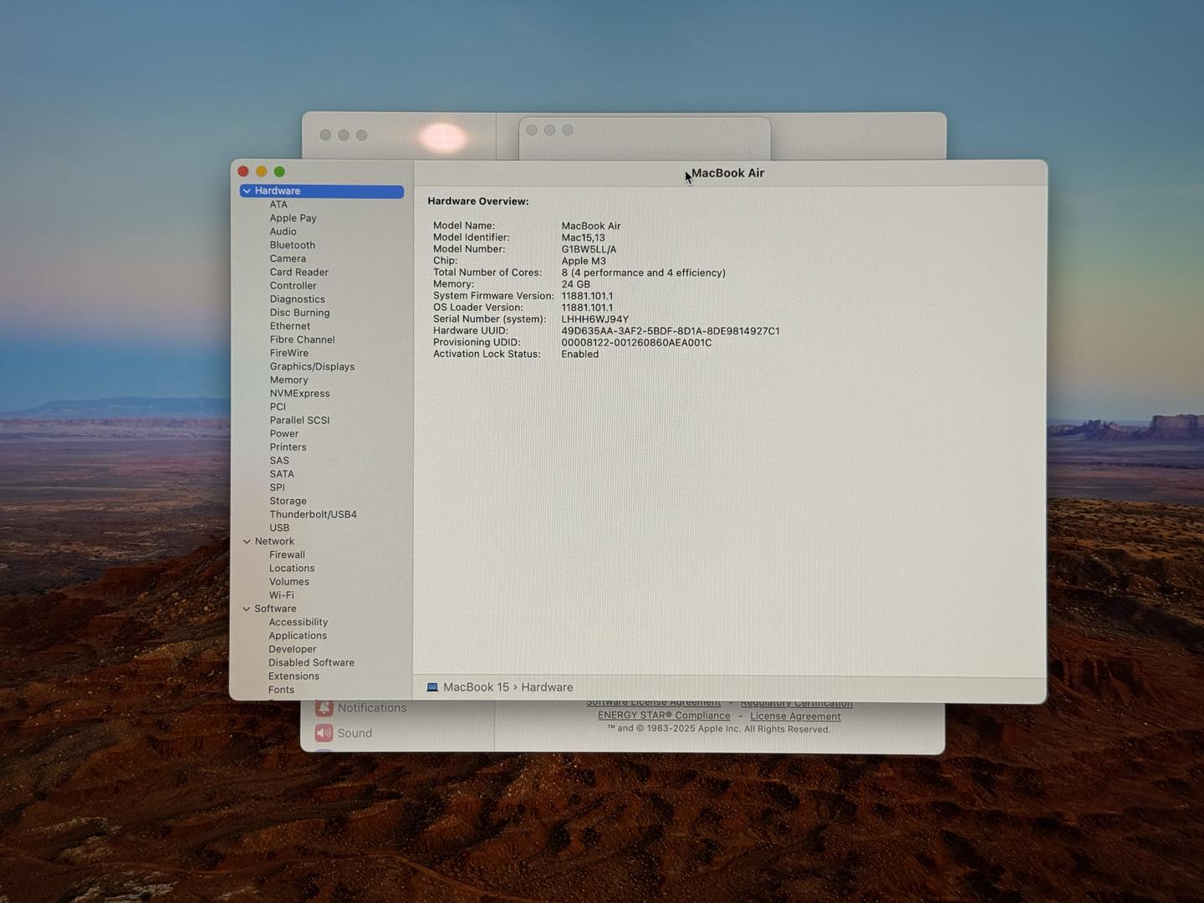
Task: Select Controller in the Hardware list
Action: (x=293, y=285)
